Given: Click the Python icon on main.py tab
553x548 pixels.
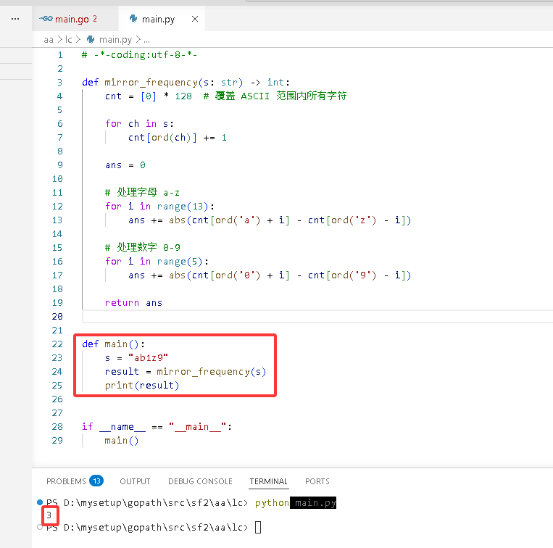Looking at the screenshot, I should point(133,19).
